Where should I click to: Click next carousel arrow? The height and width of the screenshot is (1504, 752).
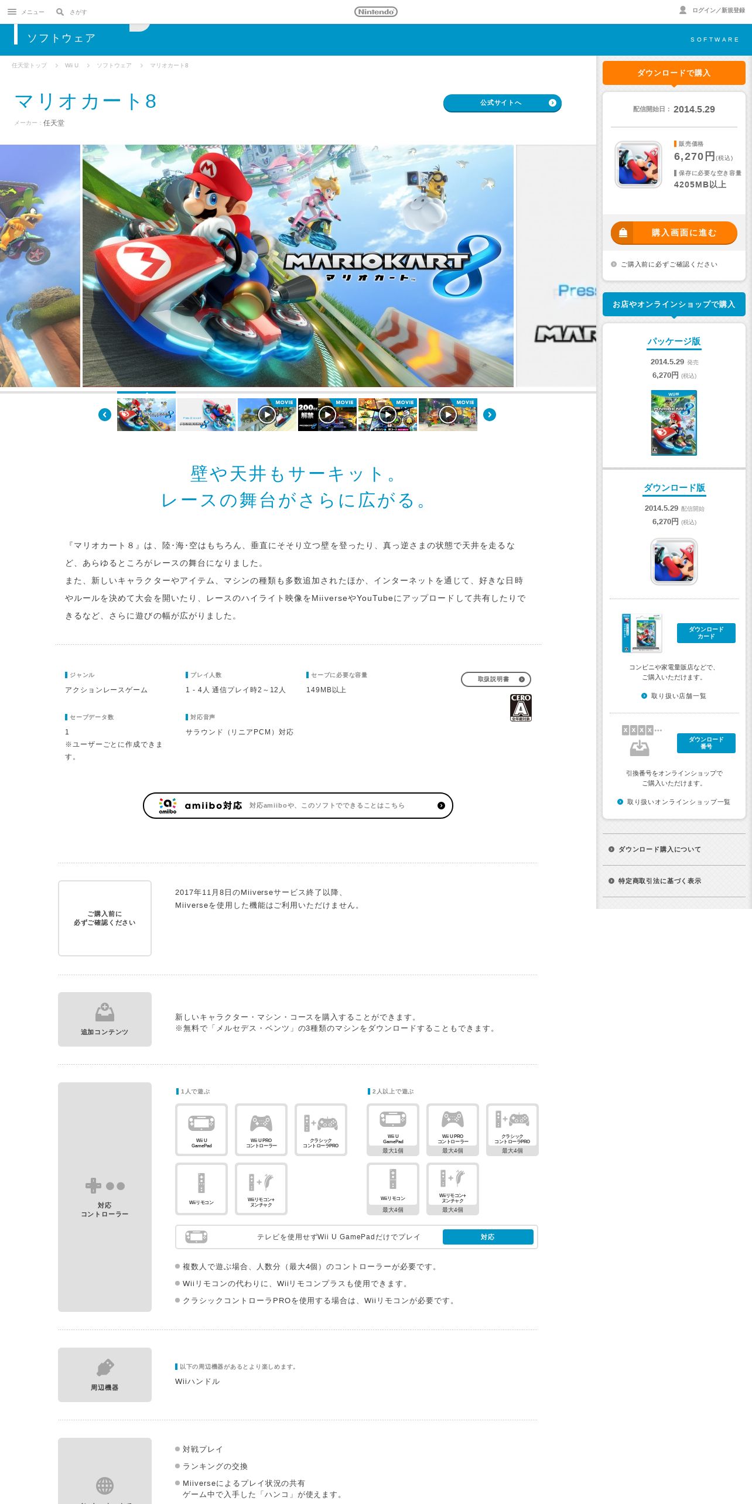point(490,415)
